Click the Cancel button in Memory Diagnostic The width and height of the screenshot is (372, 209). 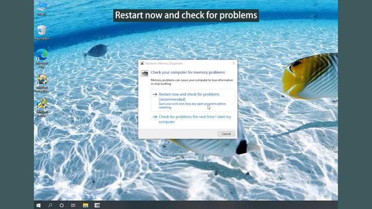point(226,134)
